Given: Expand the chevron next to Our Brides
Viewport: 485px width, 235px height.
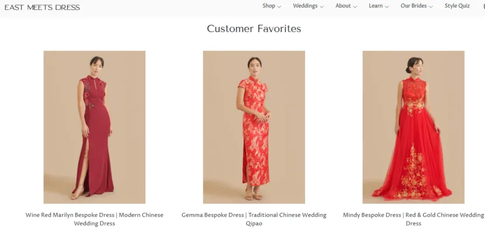Looking at the screenshot, I should click(x=431, y=6).
